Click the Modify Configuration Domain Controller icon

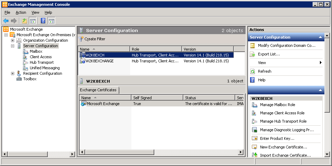(x=252, y=45)
